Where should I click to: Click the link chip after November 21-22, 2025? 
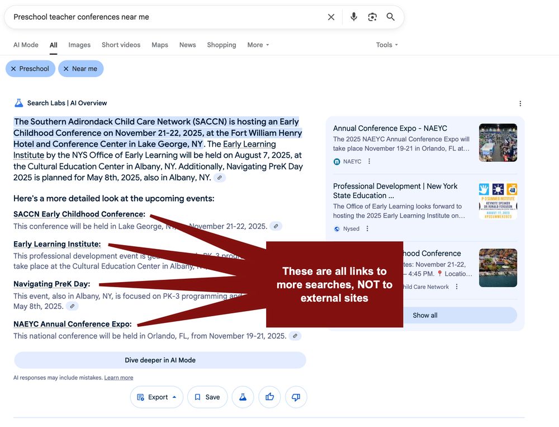(x=276, y=226)
